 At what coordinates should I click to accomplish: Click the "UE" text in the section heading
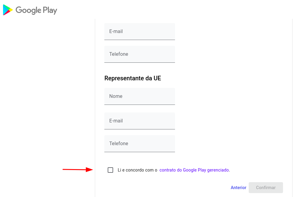click(x=157, y=78)
